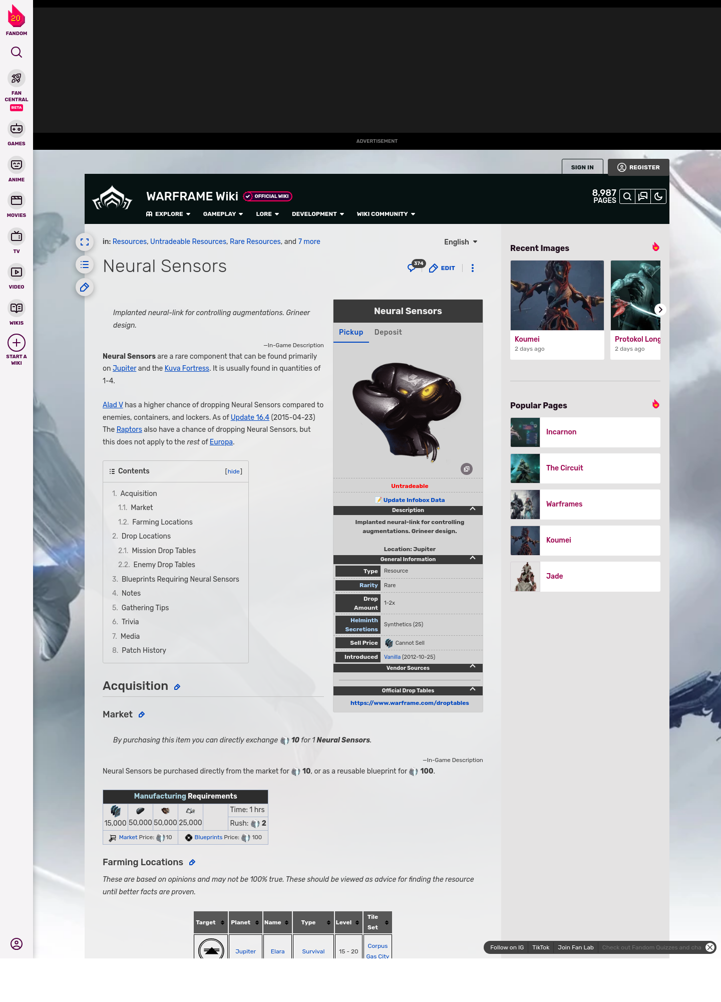Viewport: 721px width, 1002px height.
Task: Edit the Market section pencil icon
Action: tap(142, 715)
